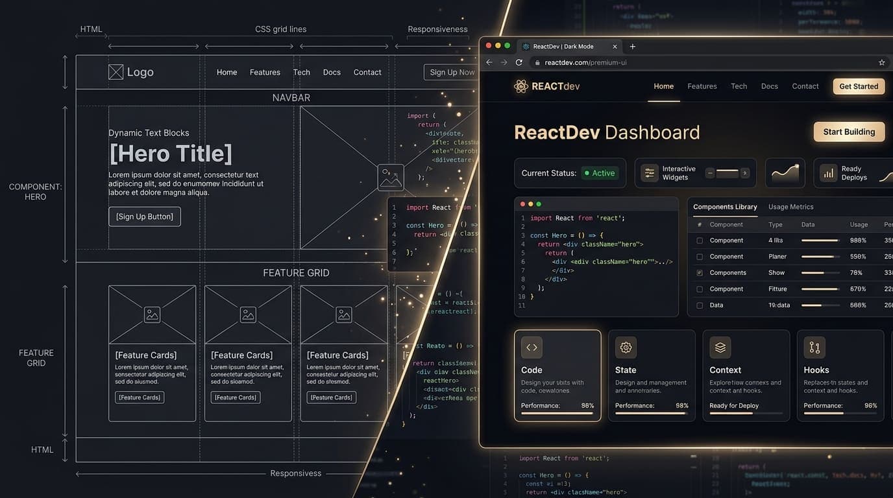This screenshot has height=498, width=893.
Task: Click the Interactive Widgets slider bar
Action: 728,173
